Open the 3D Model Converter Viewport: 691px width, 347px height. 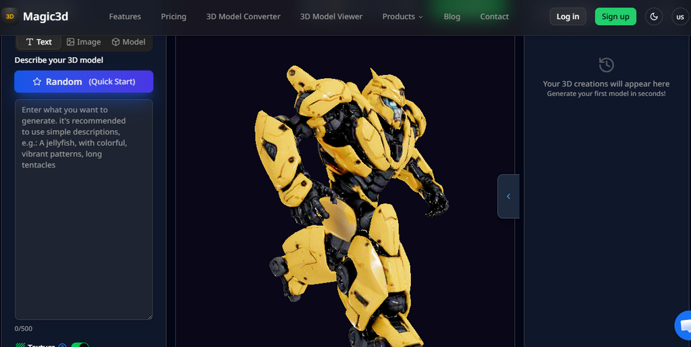click(x=243, y=17)
